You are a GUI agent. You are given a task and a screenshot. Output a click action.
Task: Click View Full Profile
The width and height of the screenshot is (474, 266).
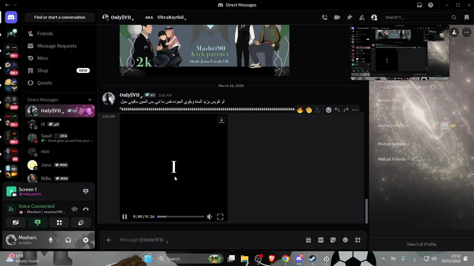tap(421, 245)
